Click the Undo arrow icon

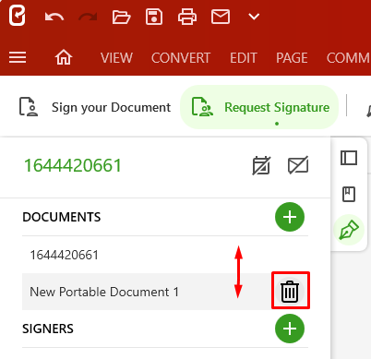54,17
